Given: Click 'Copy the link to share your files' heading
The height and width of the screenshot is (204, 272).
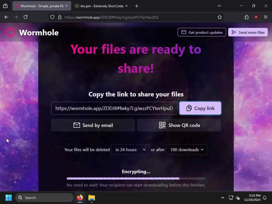Looking at the screenshot, I should coord(136,94).
